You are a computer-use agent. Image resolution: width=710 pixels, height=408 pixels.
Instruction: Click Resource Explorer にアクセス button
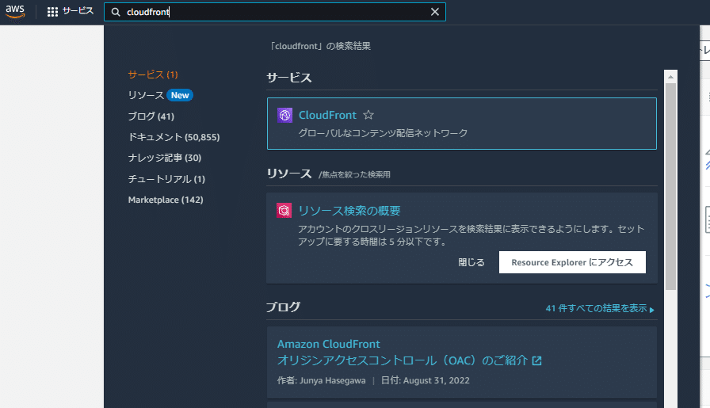[x=572, y=262]
